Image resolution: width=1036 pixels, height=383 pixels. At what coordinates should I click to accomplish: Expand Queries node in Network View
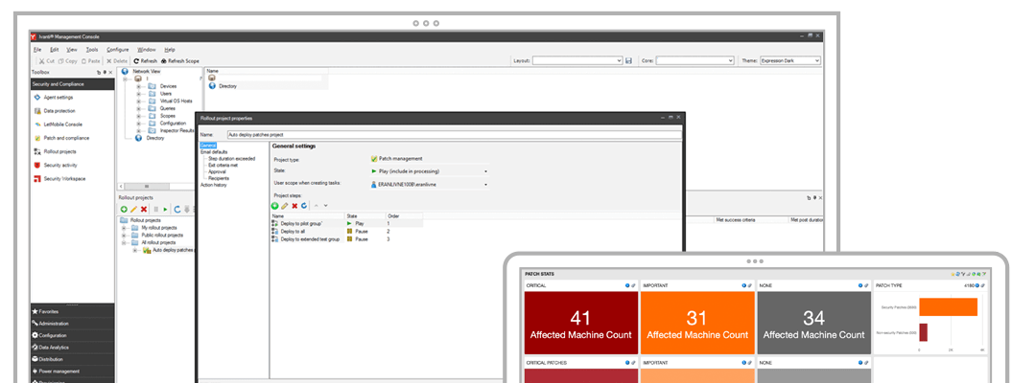pos(139,109)
